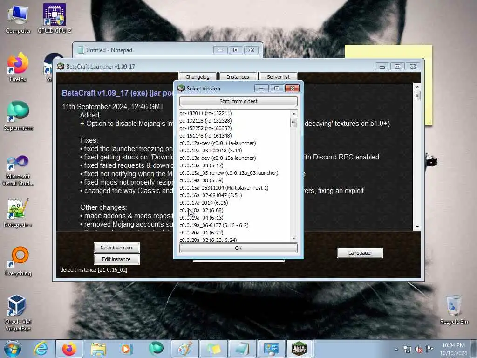Select version c0.0.13a_03 (5.17)
The height and width of the screenshot is (358, 477).
point(235,165)
